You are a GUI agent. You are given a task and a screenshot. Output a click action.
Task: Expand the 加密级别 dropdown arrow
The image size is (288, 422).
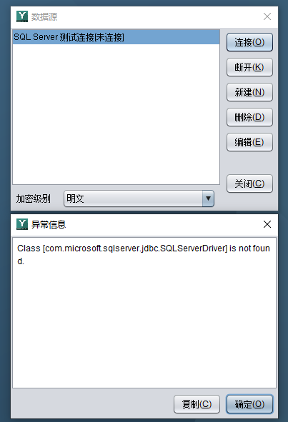click(x=208, y=199)
